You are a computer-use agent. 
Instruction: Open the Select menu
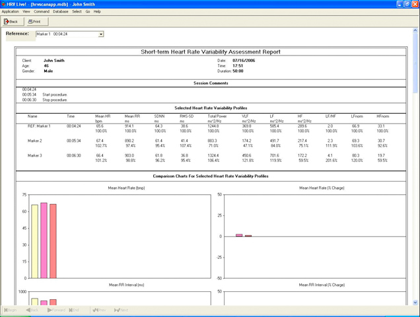click(77, 11)
